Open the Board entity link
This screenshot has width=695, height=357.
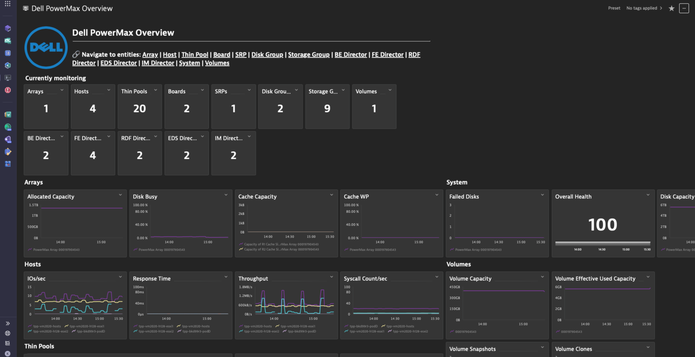click(222, 54)
